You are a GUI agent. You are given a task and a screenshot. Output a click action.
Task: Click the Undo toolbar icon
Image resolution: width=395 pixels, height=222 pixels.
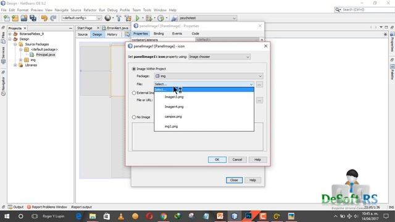point(44,18)
